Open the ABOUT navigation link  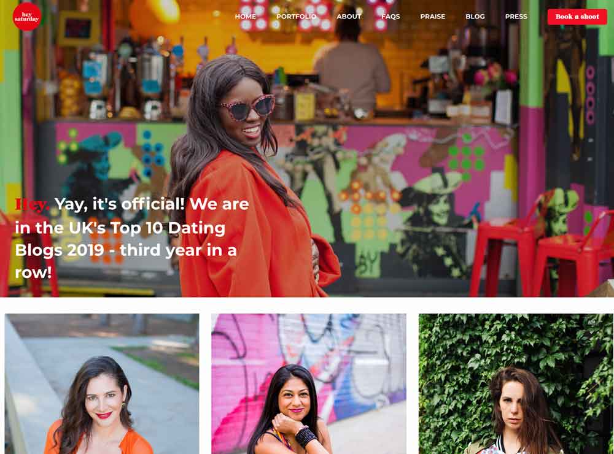click(349, 17)
